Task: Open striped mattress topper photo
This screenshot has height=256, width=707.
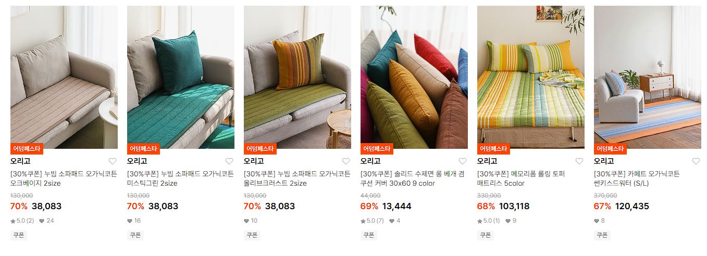Action: [x=531, y=77]
